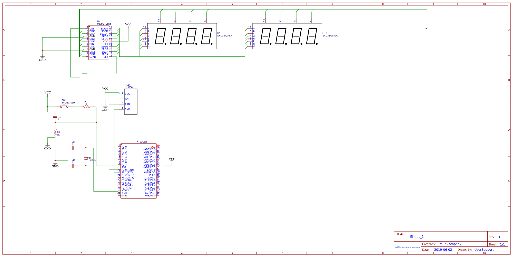
Task: Select the U12 SYD3642ASR display
Action: click(287, 36)
